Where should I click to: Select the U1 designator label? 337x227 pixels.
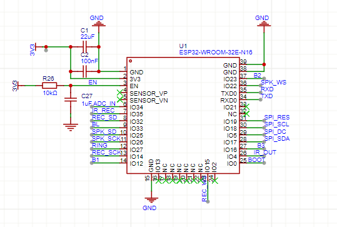click(x=183, y=46)
